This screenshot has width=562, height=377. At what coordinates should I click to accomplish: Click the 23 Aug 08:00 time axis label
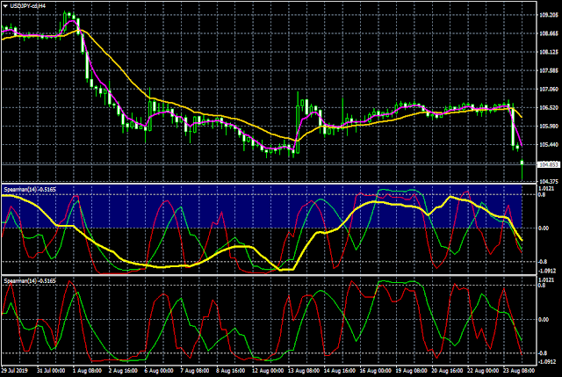[519, 371]
